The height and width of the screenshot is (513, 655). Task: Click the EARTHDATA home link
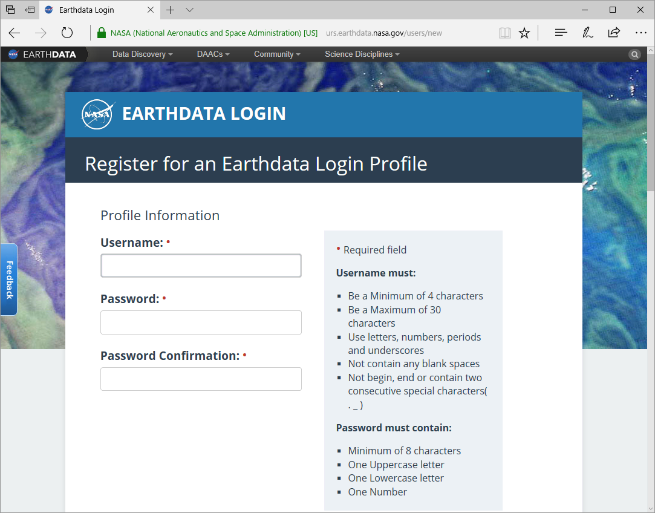click(50, 54)
